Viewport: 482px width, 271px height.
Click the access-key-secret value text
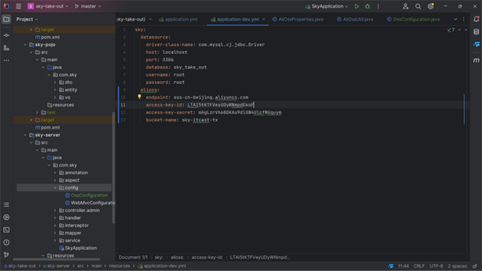click(x=240, y=112)
